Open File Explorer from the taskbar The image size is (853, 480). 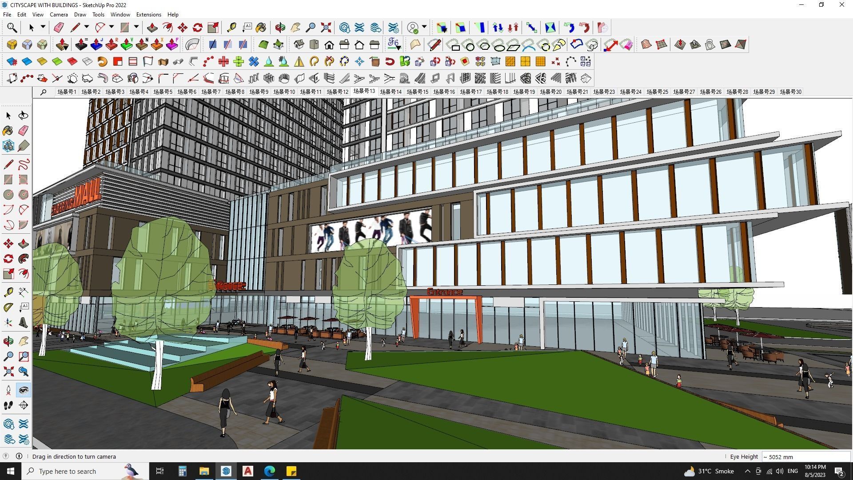point(204,471)
